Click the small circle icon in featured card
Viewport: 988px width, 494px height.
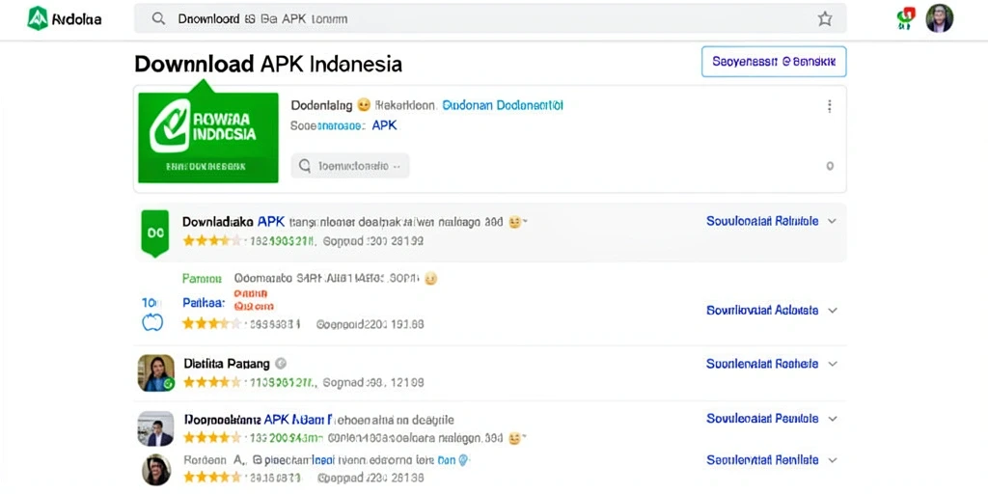(x=830, y=166)
